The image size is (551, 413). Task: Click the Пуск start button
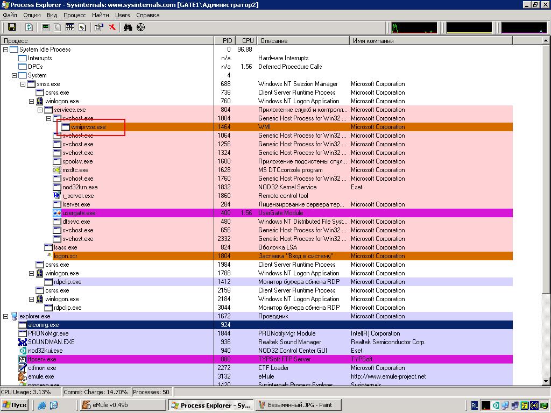[15, 405]
